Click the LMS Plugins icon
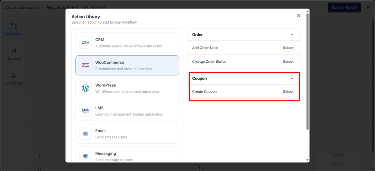This screenshot has height=171, width=375. point(85,111)
